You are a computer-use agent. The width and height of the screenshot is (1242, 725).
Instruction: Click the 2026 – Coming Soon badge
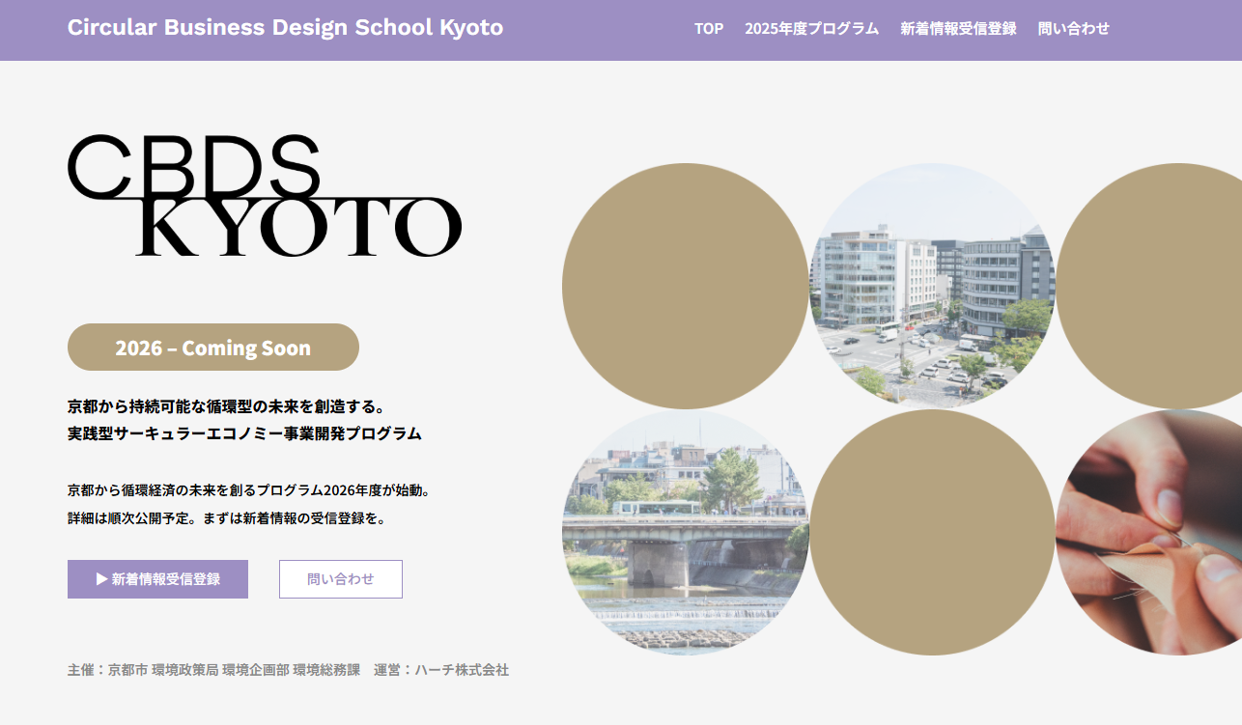(213, 348)
